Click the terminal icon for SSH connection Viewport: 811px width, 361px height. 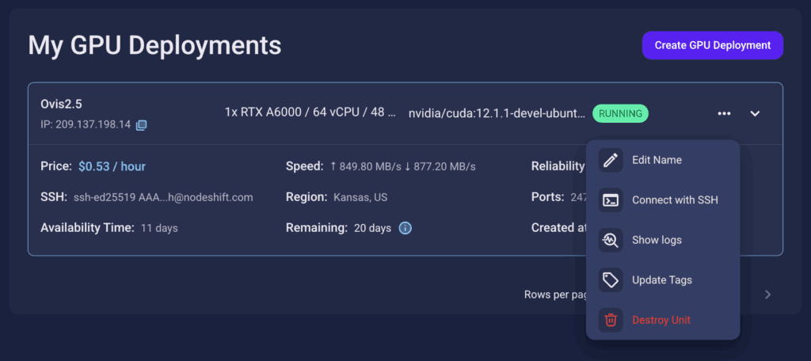(x=611, y=199)
